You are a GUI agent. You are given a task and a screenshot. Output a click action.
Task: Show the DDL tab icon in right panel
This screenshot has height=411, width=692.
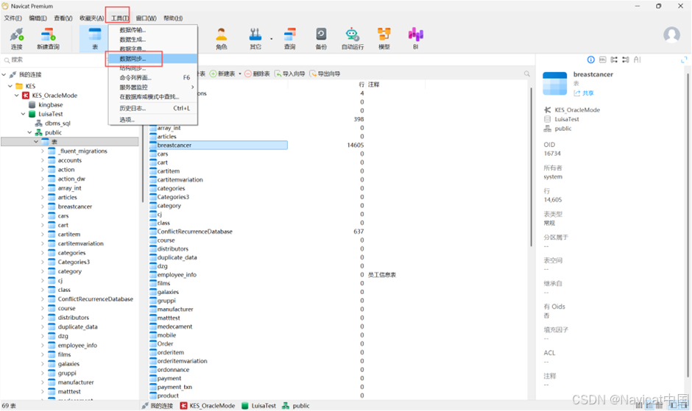[602, 60]
